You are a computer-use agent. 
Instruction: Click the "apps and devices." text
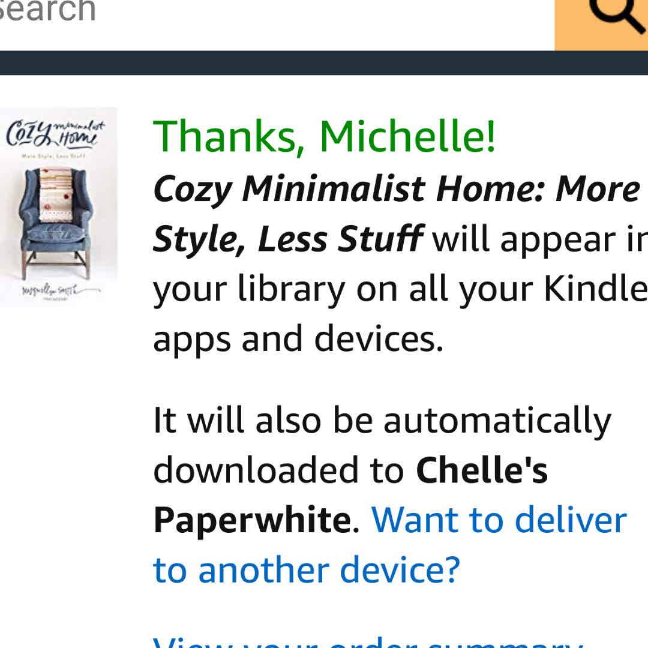click(x=298, y=339)
